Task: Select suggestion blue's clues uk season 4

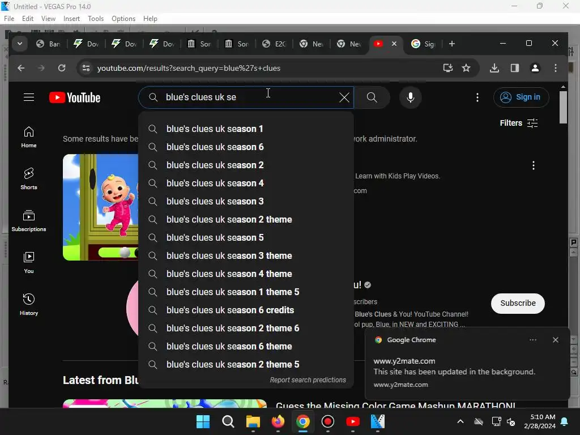Action: (246, 183)
